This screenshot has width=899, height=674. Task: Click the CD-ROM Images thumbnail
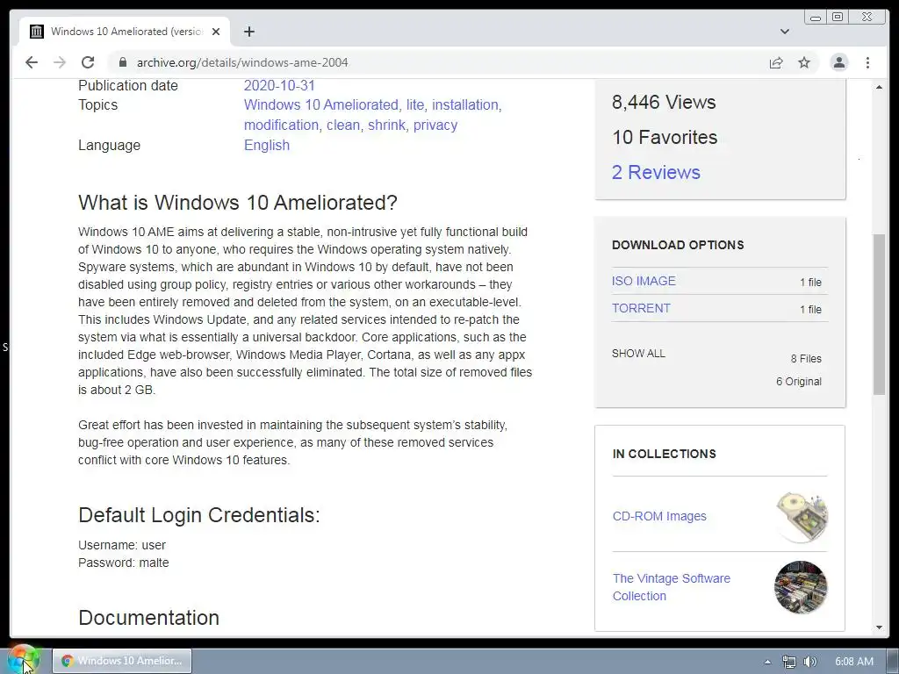802,516
